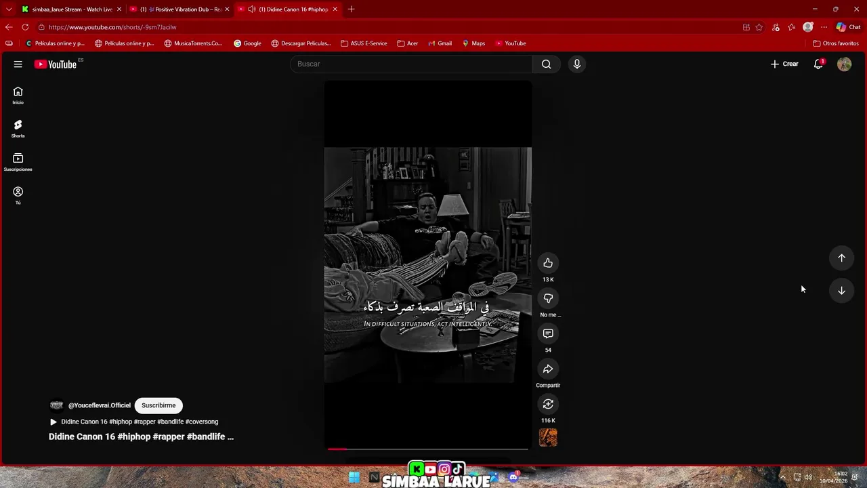Open the Tú profile section in sidebar

click(x=18, y=196)
